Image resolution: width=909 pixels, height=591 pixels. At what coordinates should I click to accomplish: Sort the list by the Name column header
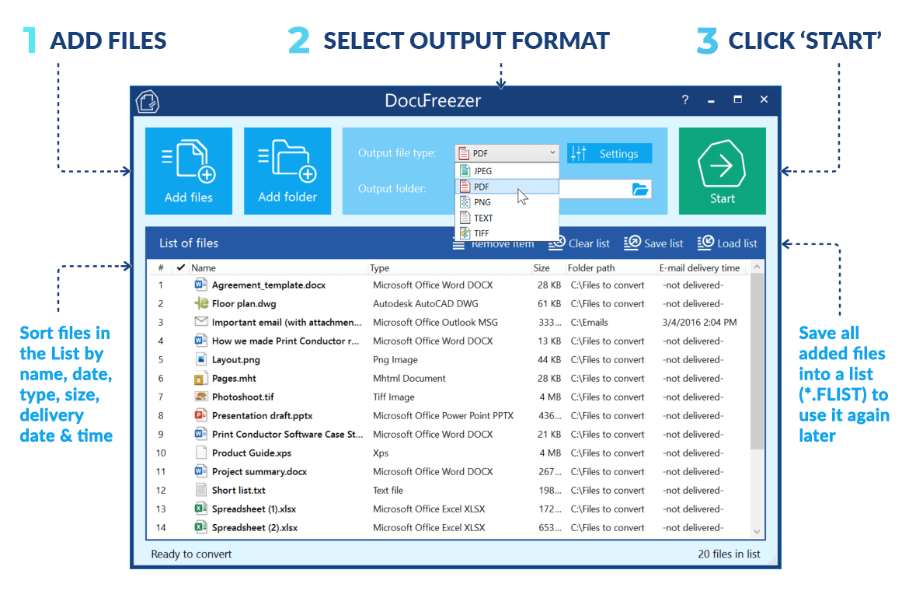point(204,268)
